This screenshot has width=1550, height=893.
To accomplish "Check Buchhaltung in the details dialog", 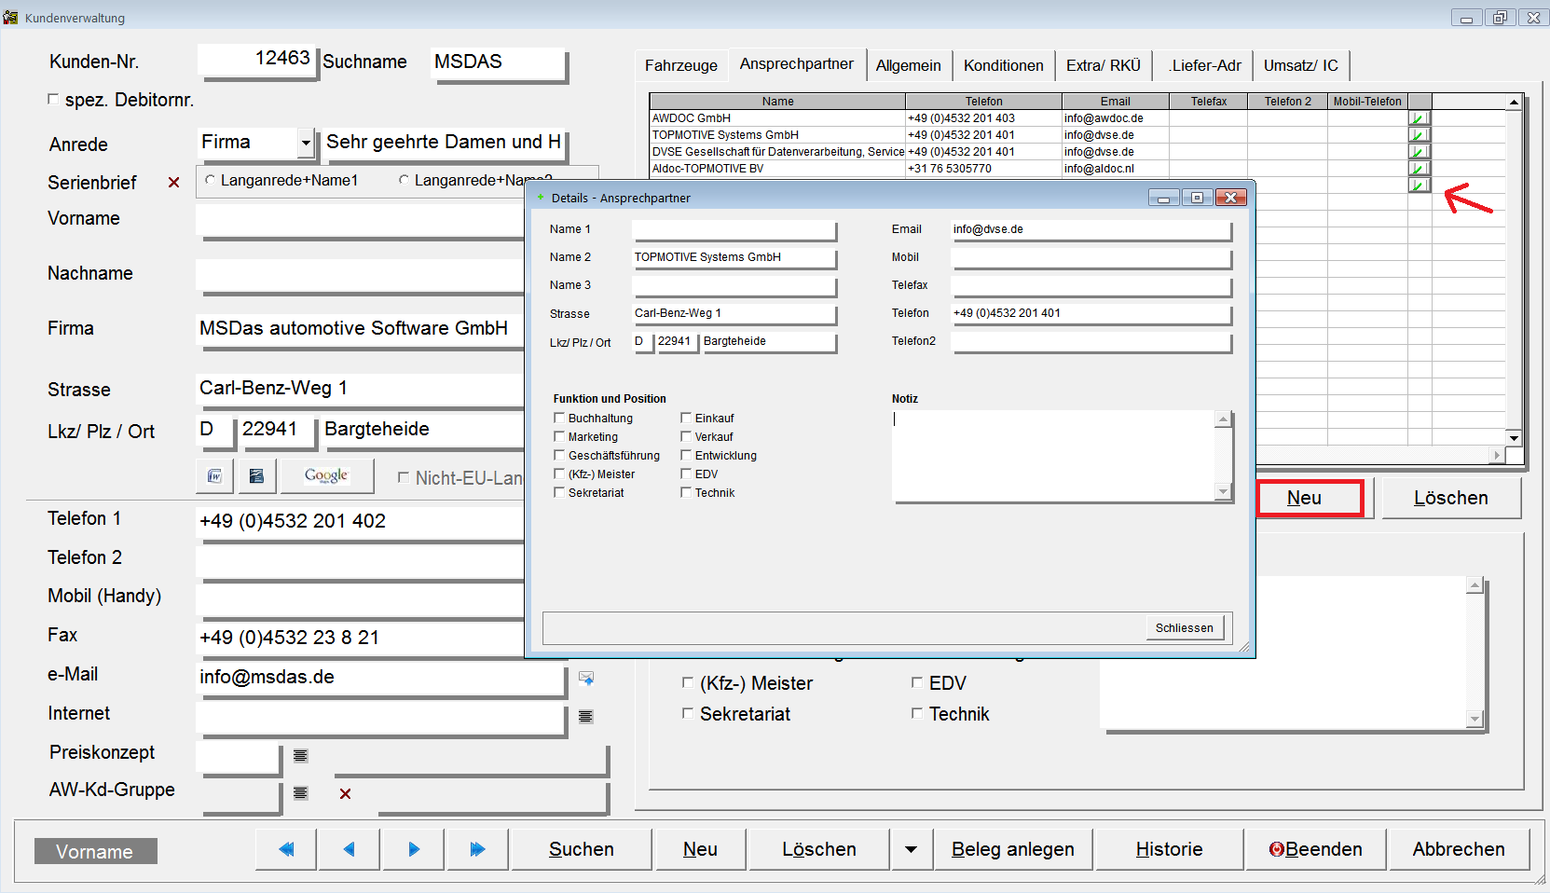I will click(559, 418).
